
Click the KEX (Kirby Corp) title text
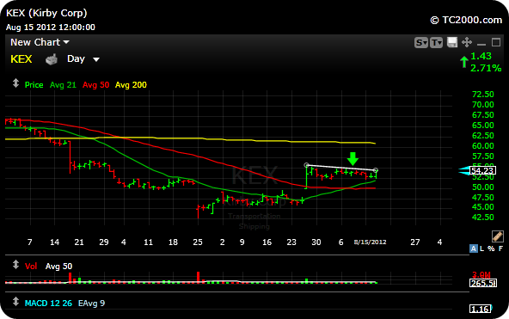46,13
